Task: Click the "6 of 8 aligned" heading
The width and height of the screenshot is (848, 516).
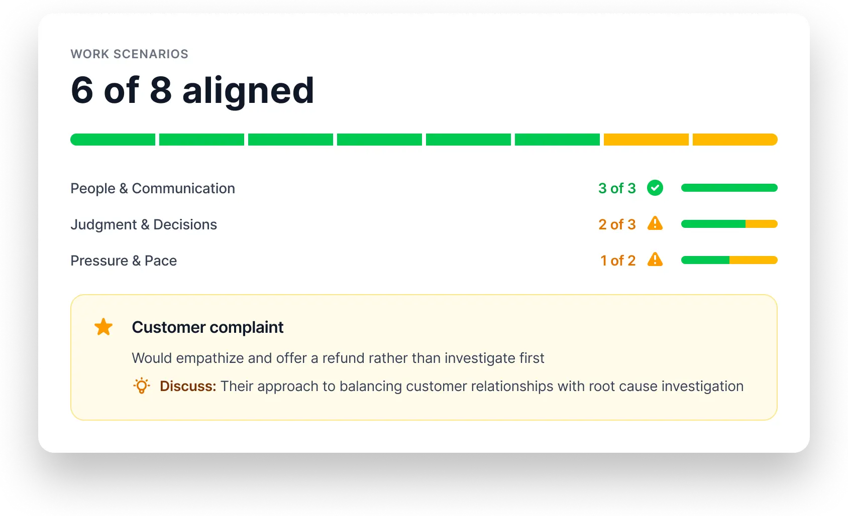Action: 193,90
